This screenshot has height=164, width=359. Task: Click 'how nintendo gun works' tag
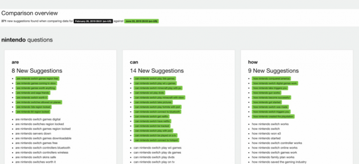tap(266, 93)
